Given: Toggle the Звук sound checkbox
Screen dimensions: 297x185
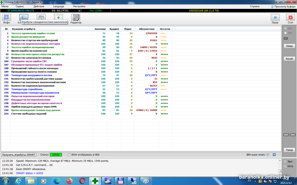Looking at the screenshot, I should click(x=285, y=162).
